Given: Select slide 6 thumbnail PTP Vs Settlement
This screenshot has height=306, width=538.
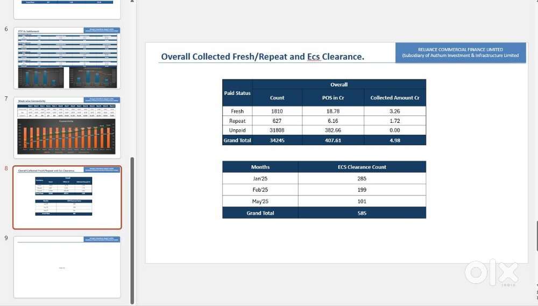Looking at the screenshot, I should tap(67, 58).
